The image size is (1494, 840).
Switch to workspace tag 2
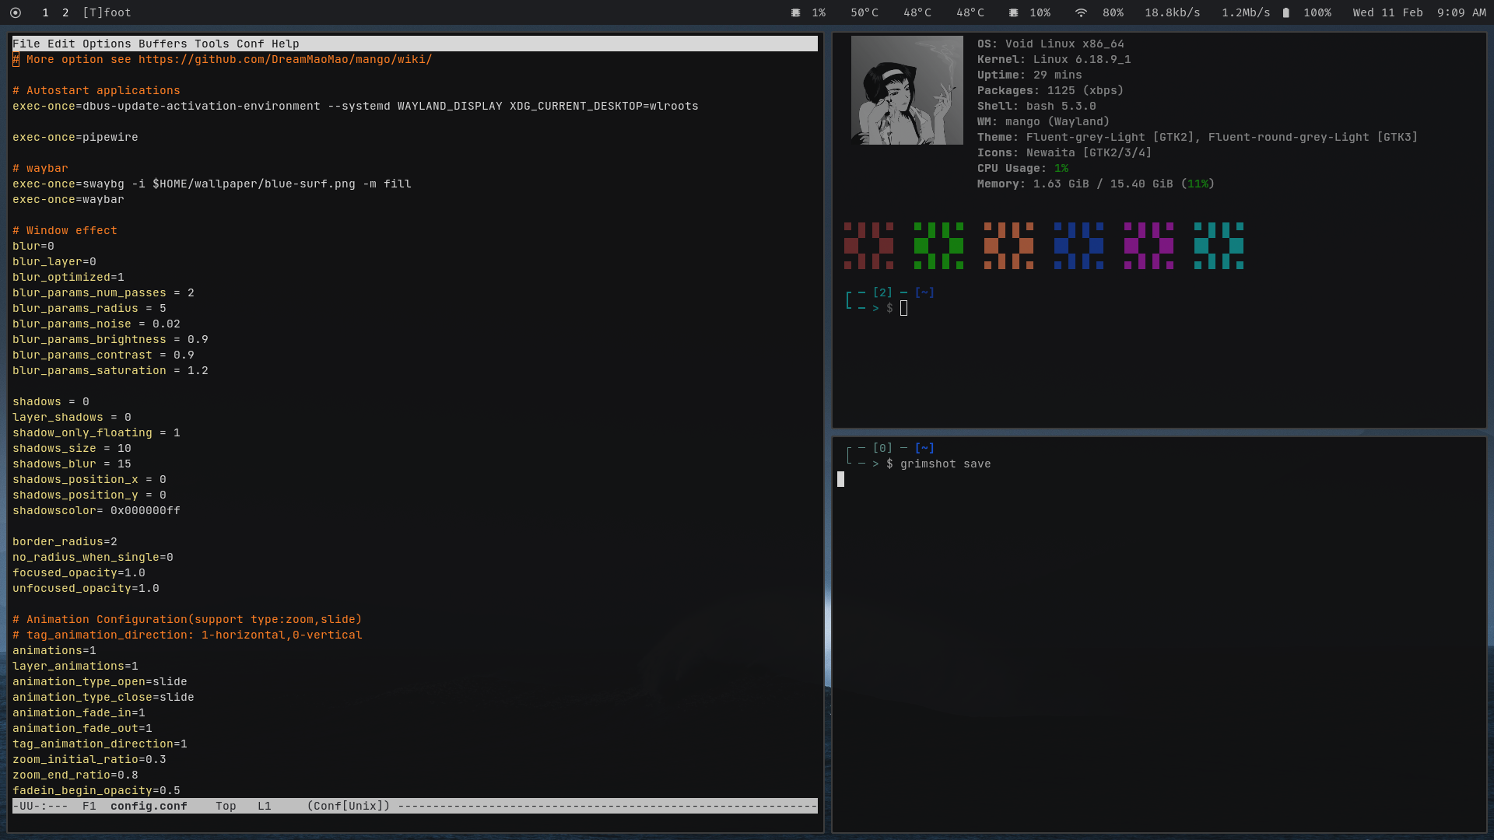pos(65,12)
